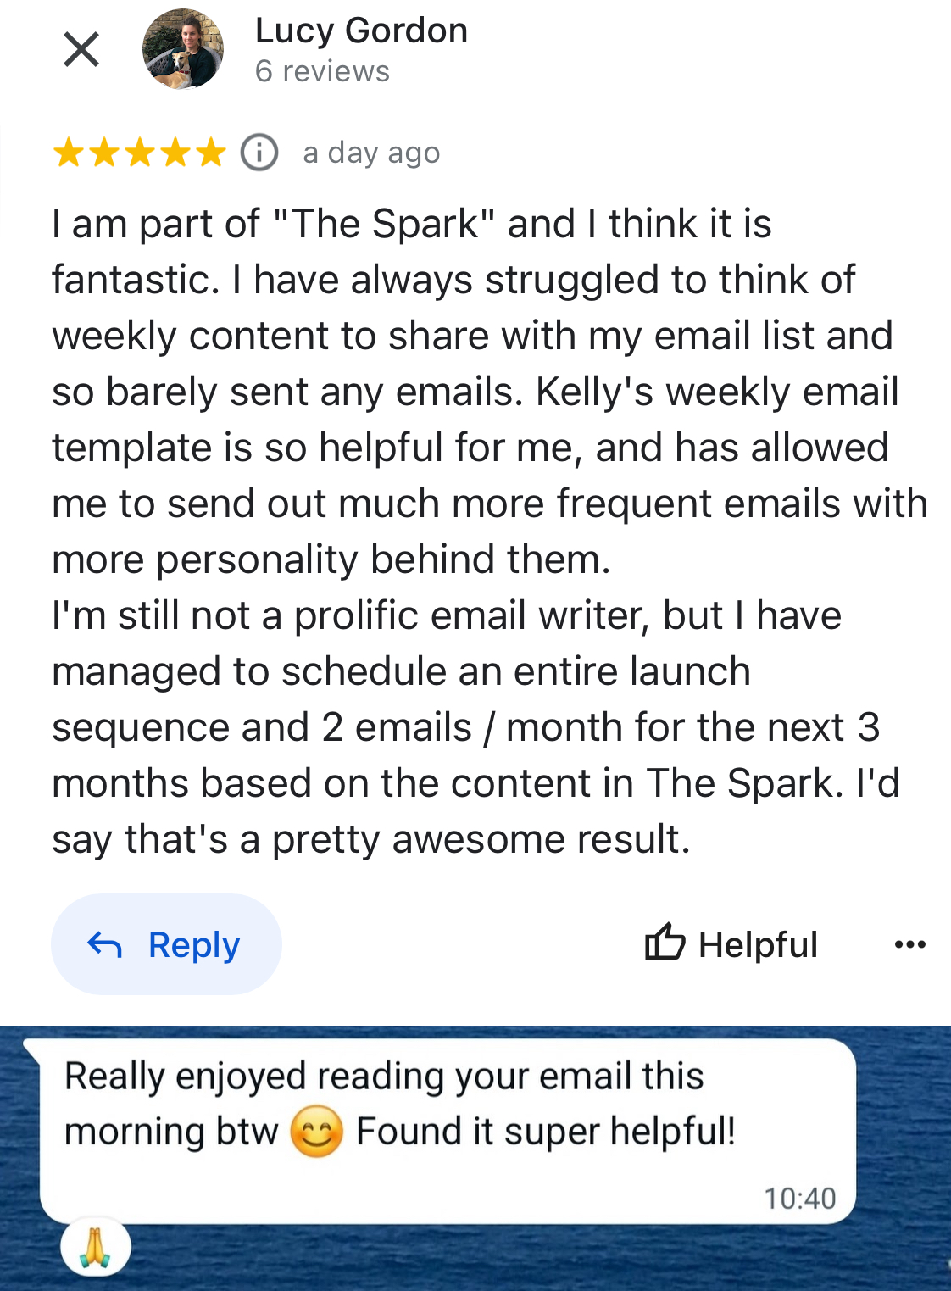Mark review via the Helpful label

point(758,944)
